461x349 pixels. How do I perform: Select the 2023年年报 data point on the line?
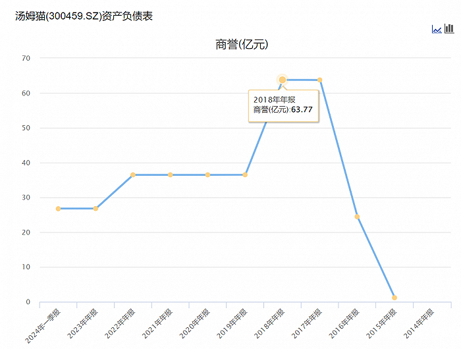click(95, 209)
